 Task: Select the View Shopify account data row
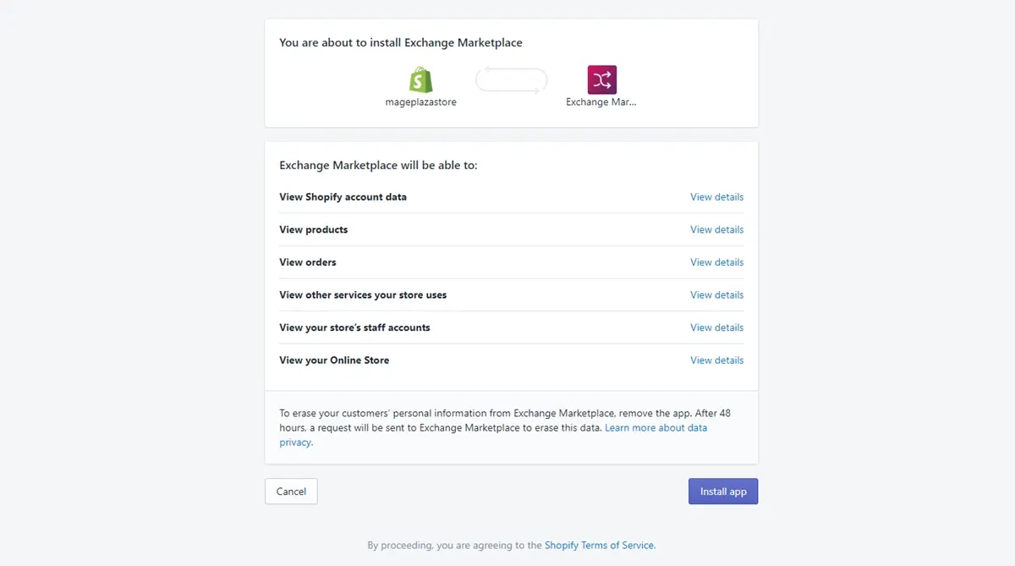coord(343,196)
